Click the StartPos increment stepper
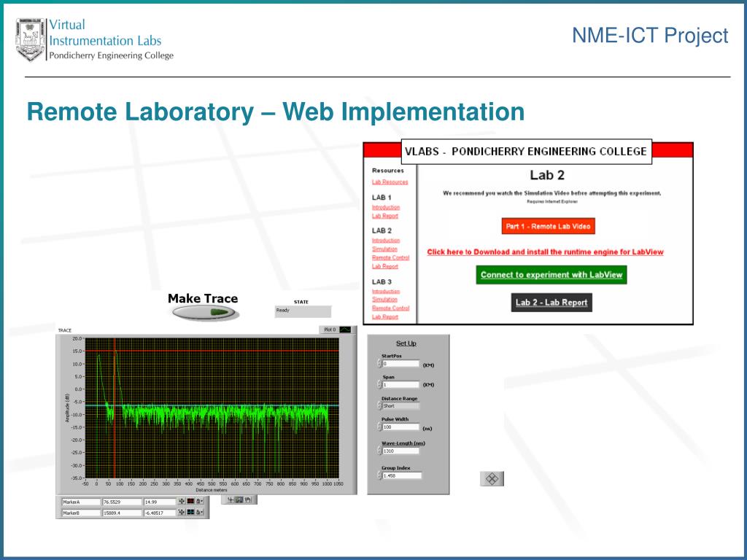The image size is (747, 560). tap(379, 361)
